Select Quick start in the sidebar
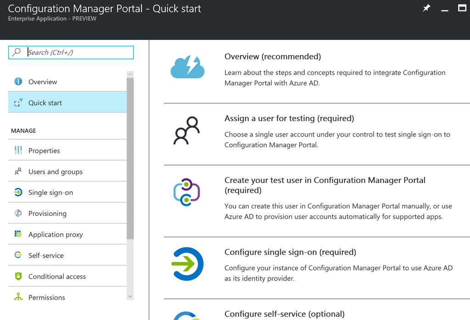Viewport: 470px width, 320px height. [67, 102]
